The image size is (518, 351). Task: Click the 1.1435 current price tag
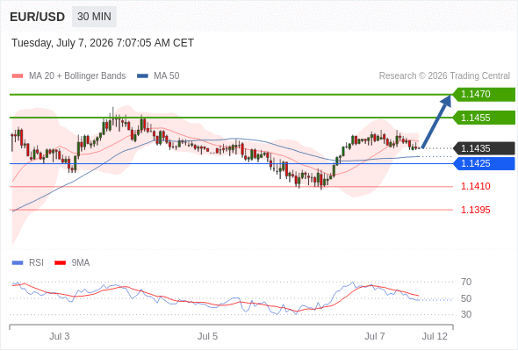484,148
